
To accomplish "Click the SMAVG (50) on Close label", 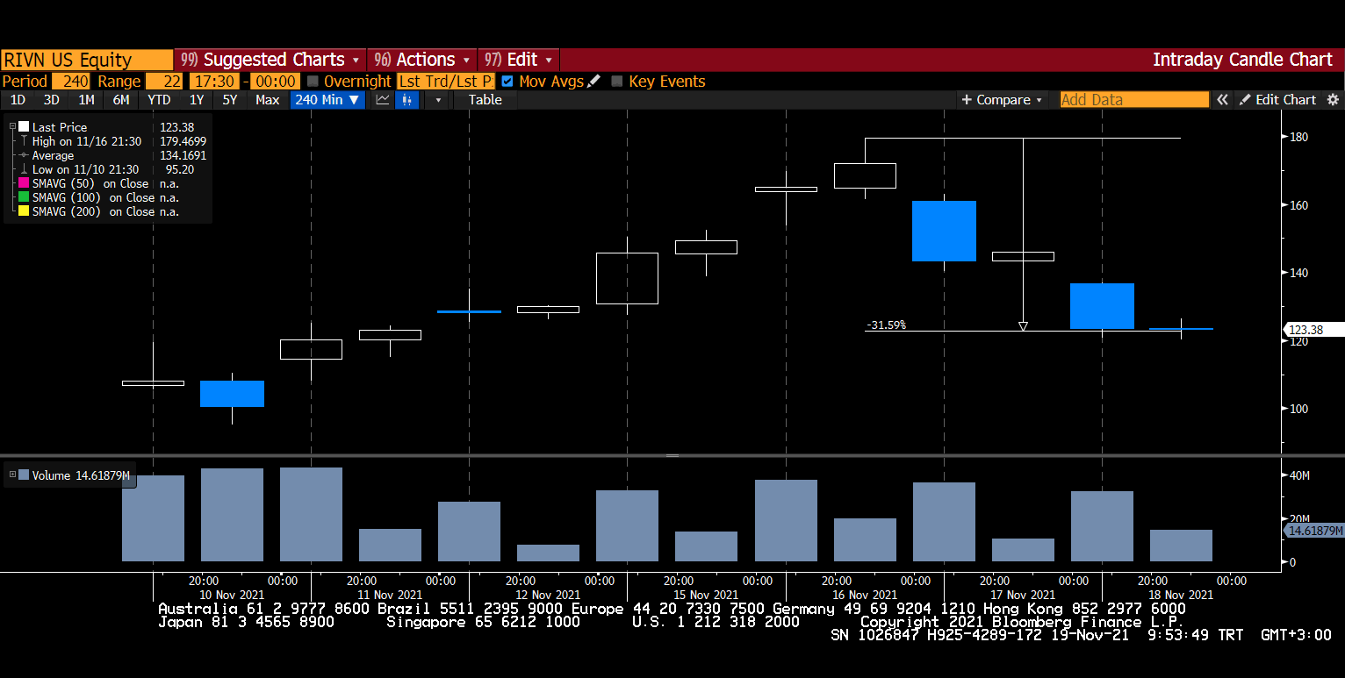I will click(x=90, y=183).
